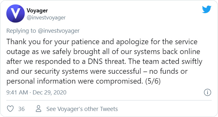Viewport: 218px width, 117px height.
Task: Like the tweet with the heart icon
Action: point(10,109)
